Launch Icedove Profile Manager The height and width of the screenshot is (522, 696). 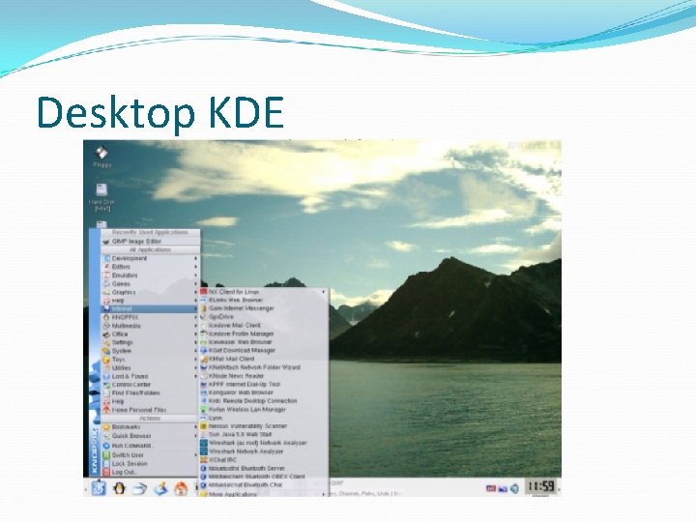click(264, 333)
